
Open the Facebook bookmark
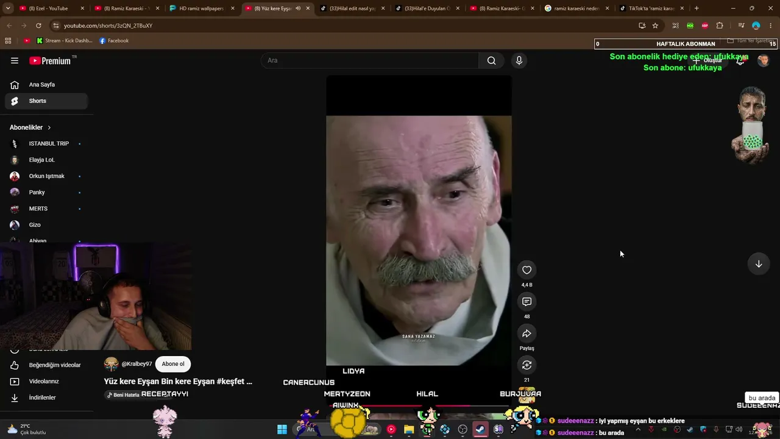(114, 41)
